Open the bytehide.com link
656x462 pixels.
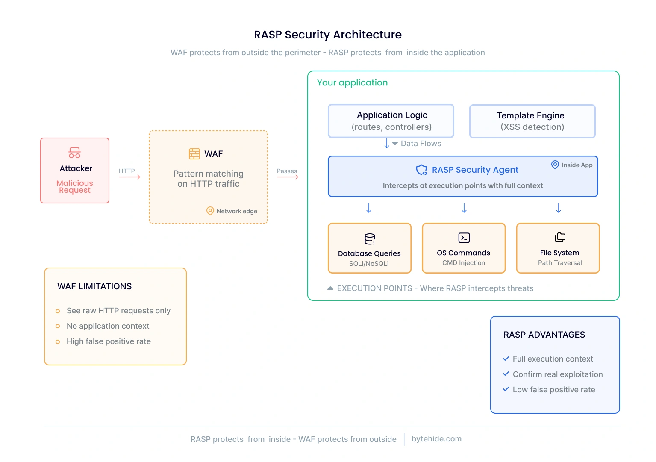coord(436,439)
